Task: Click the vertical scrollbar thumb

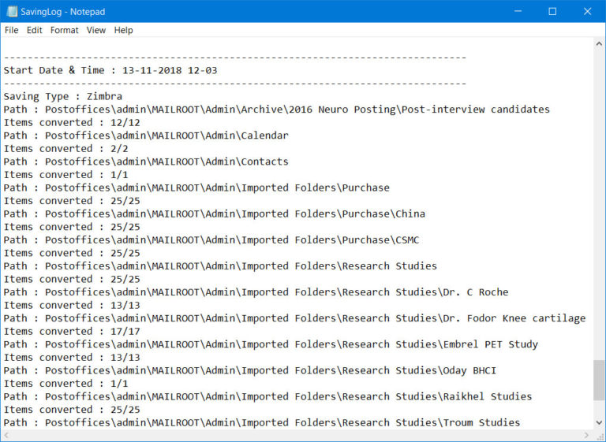Action: tap(599, 381)
